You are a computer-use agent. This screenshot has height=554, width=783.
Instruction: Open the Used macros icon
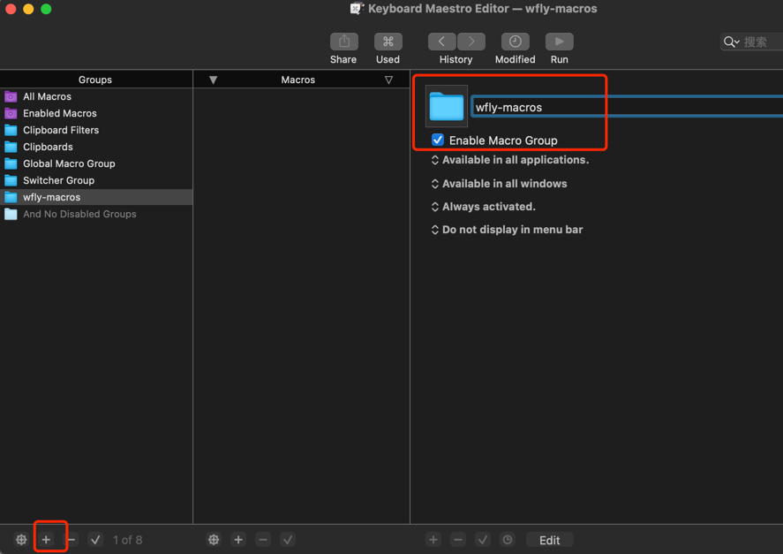point(388,42)
